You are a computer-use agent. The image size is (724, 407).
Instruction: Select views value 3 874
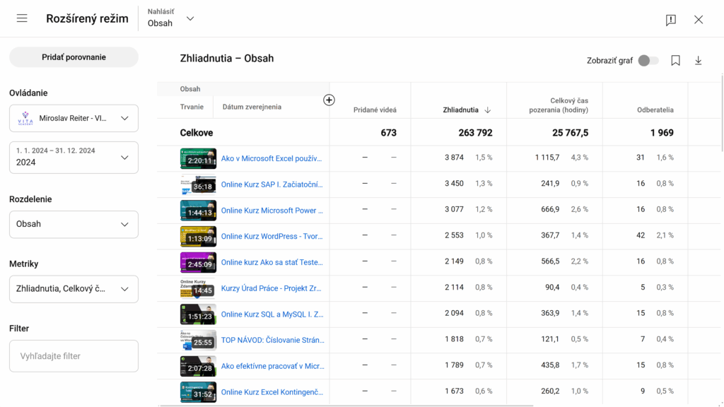[455, 158]
